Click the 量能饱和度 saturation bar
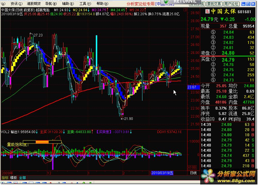The width and height of the screenshot is (258, 185). 42,142
